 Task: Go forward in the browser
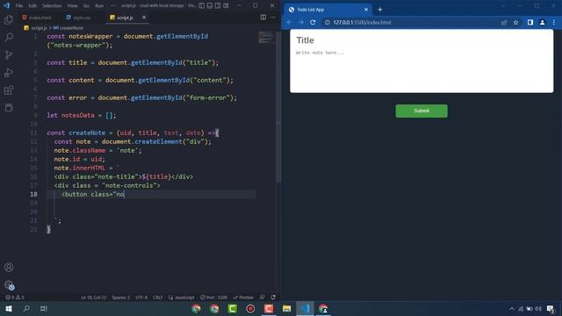point(300,22)
